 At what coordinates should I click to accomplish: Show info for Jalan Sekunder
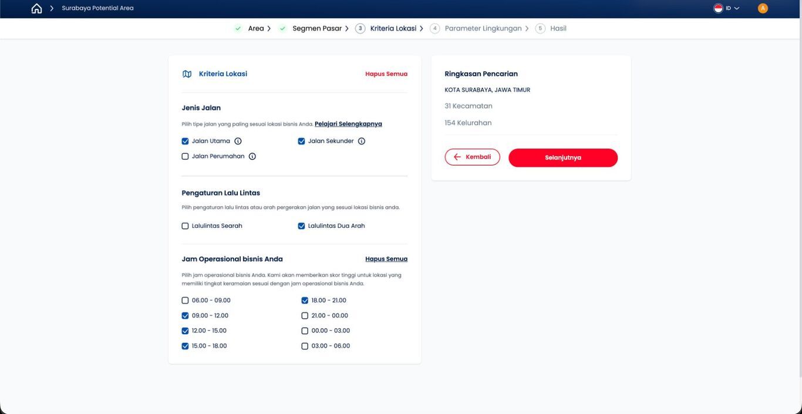(x=362, y=141)
